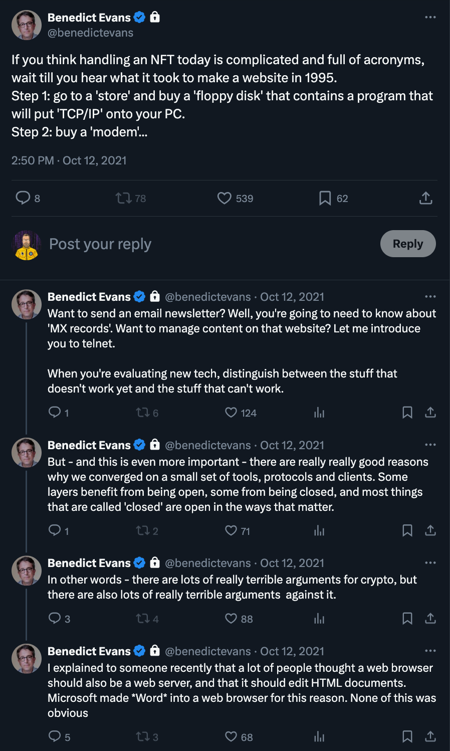Image resolution: width=450 pixels, height=751 pixels.
Task: Open Benedict Evans's avatar at the top
Action: (27, 25)
